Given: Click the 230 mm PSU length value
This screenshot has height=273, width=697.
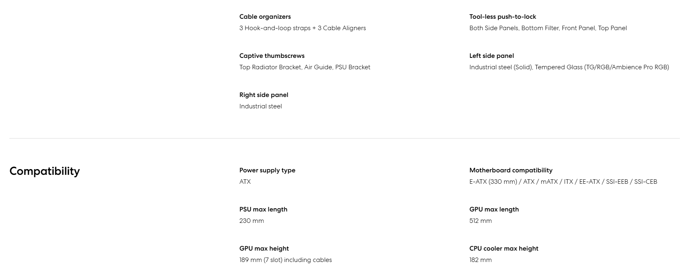Looking at the screenshot, I should (252, 221).
